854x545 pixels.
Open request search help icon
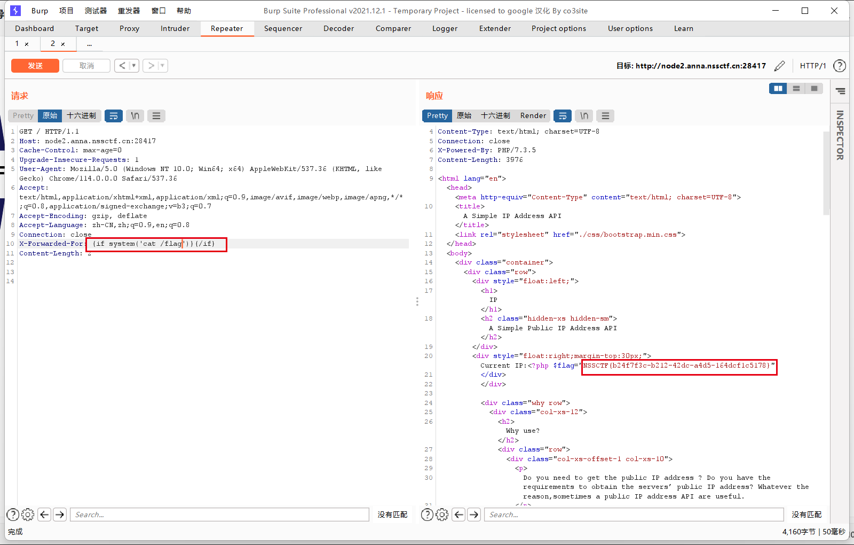[x=13, y=515]
